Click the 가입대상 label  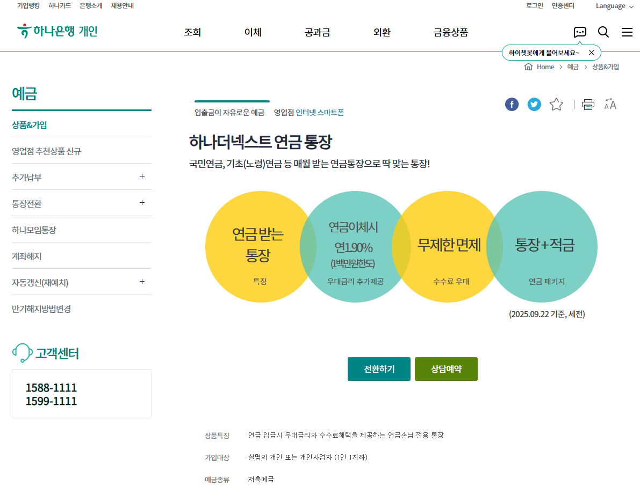[217, 458]
